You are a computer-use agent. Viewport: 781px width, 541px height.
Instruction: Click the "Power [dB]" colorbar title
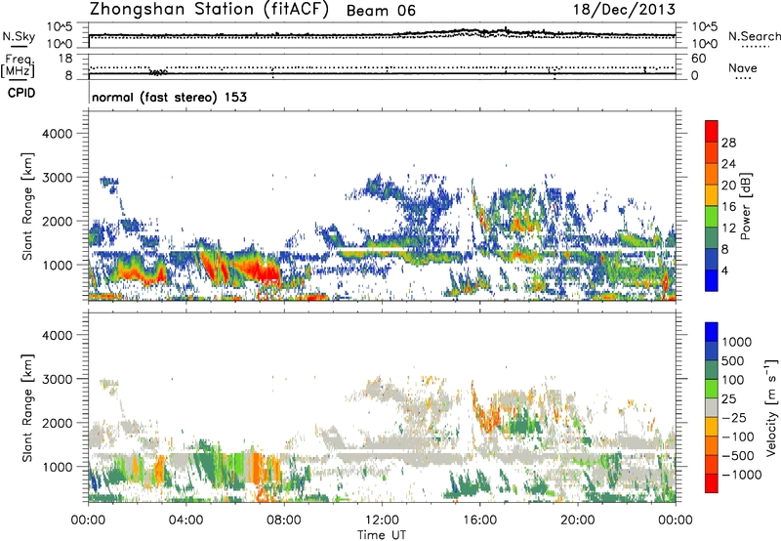745,206
